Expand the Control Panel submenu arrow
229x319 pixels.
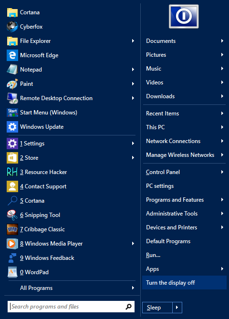coord(222,172)
